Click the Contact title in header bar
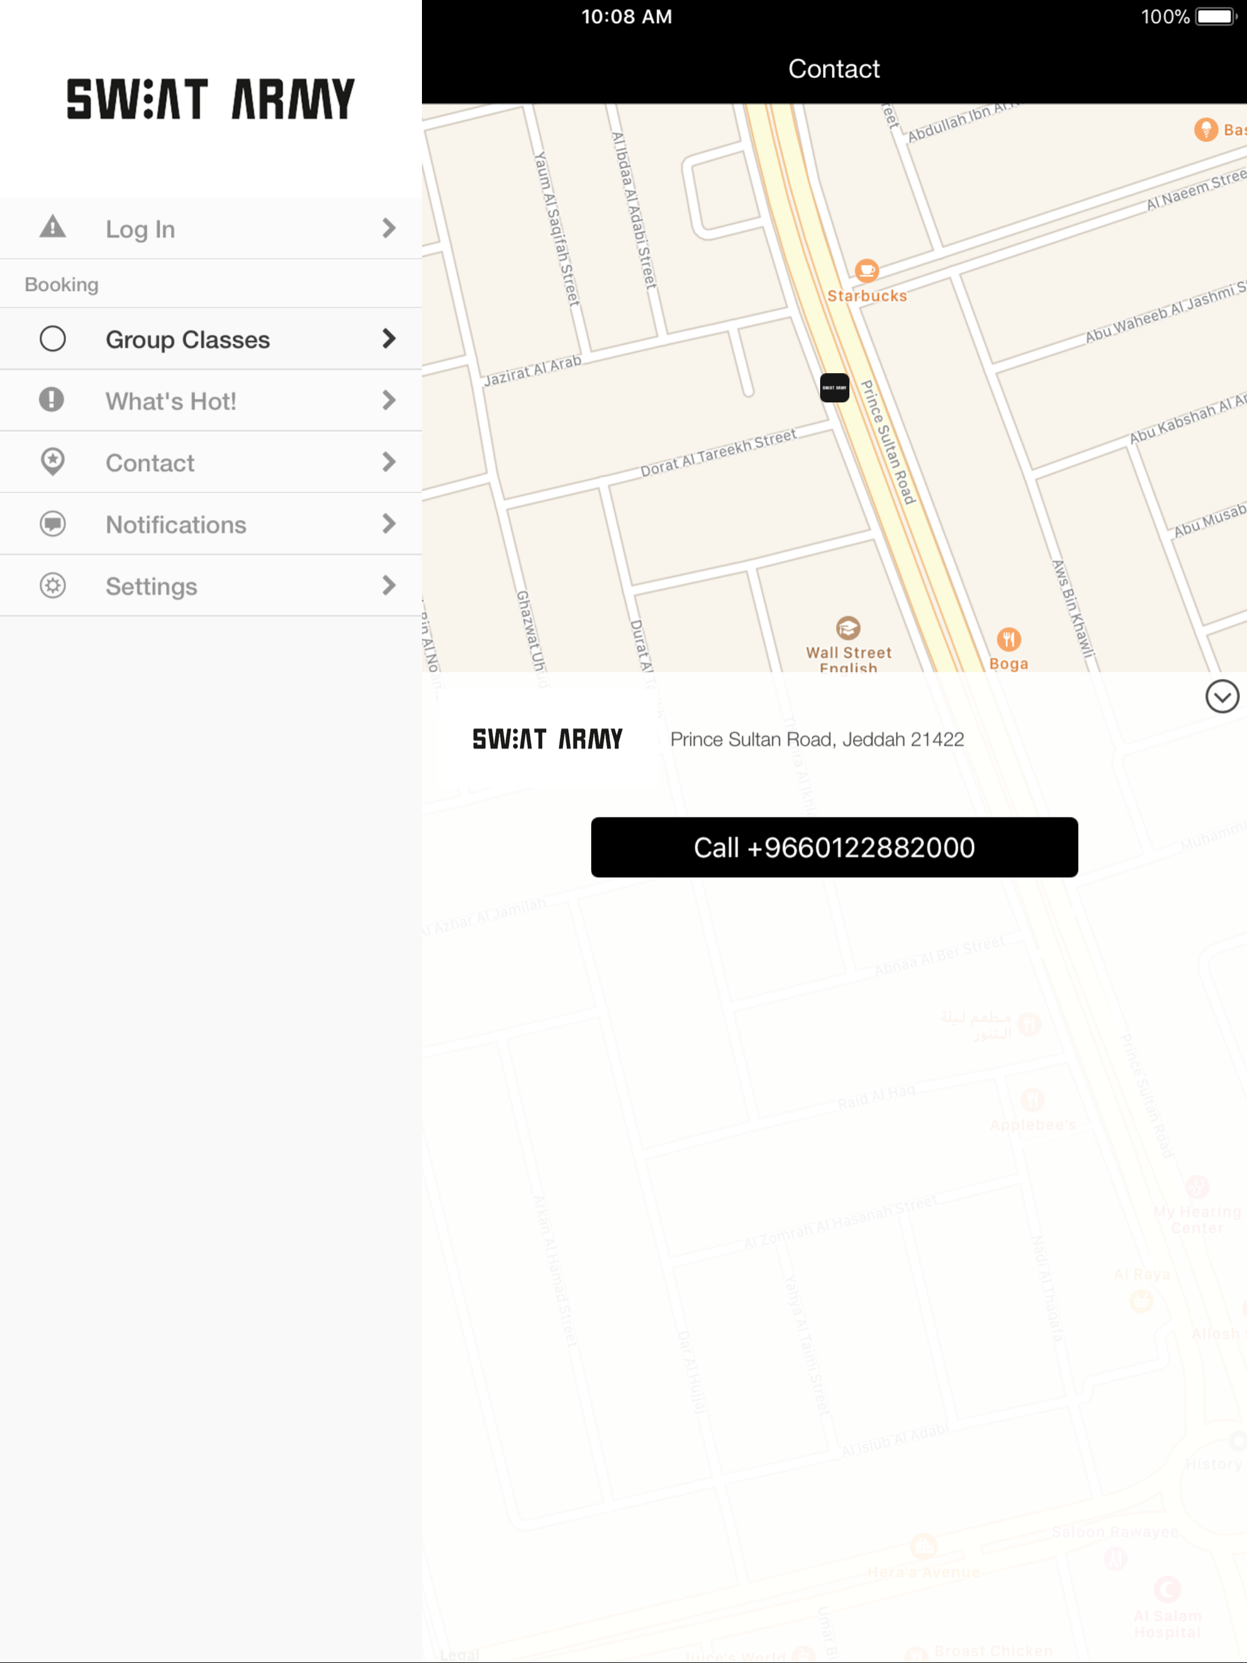 click(834, 69)
